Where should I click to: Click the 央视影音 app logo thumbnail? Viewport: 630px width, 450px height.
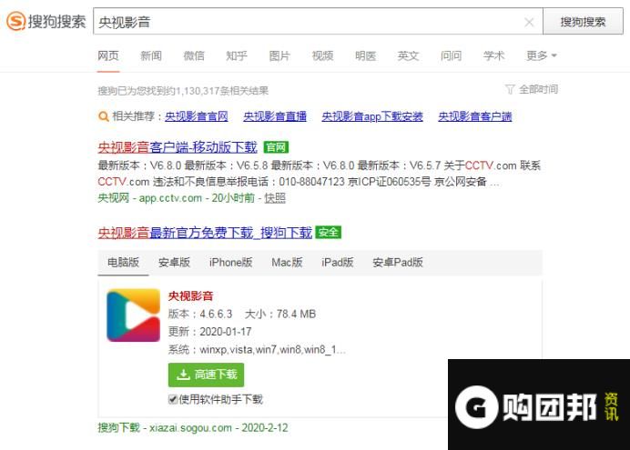pyautogui.click(x=134, y=315)
